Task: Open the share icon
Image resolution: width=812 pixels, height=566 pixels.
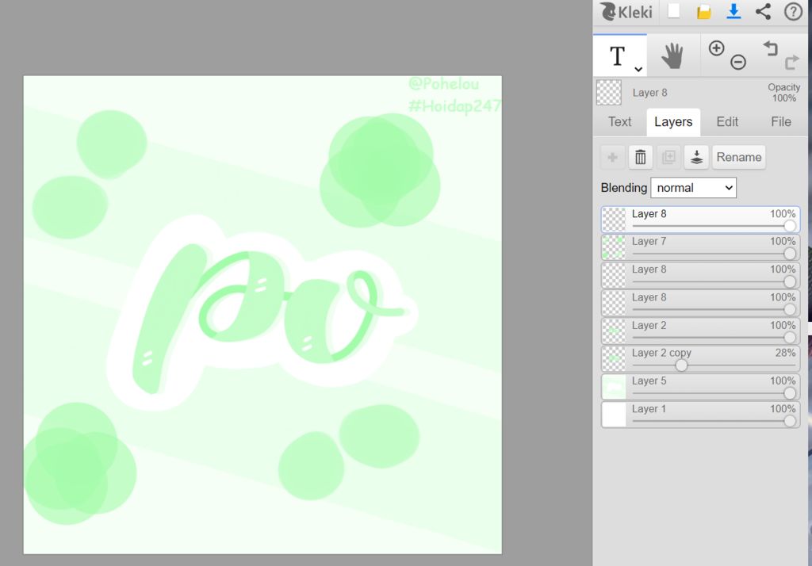Action: tap(763, 11)
